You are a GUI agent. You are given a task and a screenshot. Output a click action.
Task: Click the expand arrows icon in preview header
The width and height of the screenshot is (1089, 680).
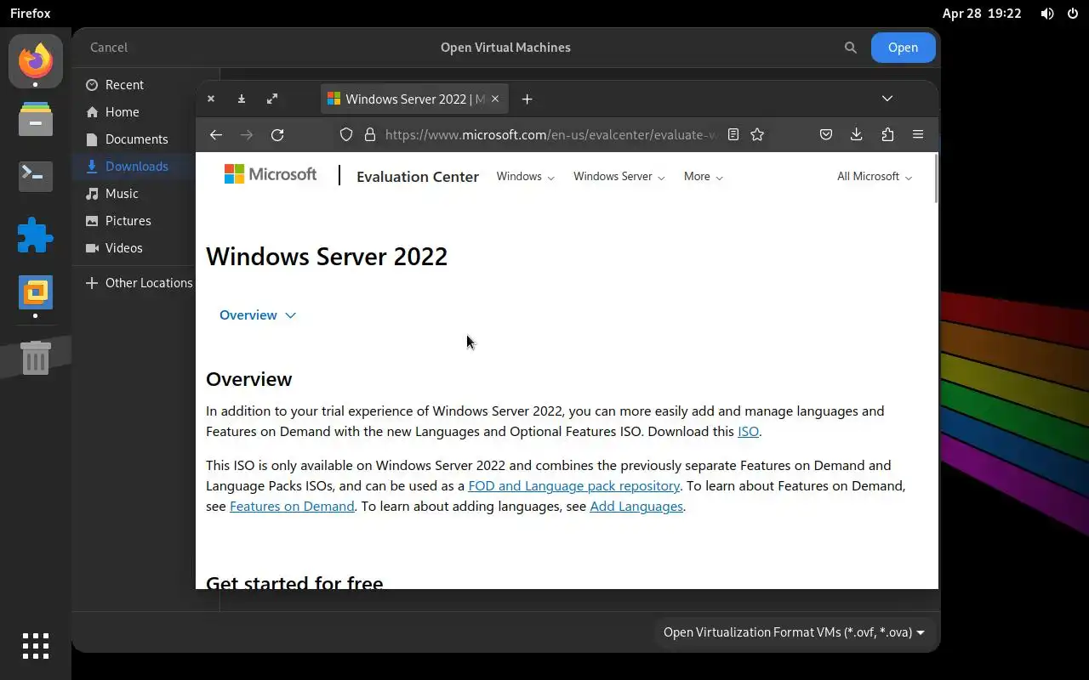tap(272, 99)
